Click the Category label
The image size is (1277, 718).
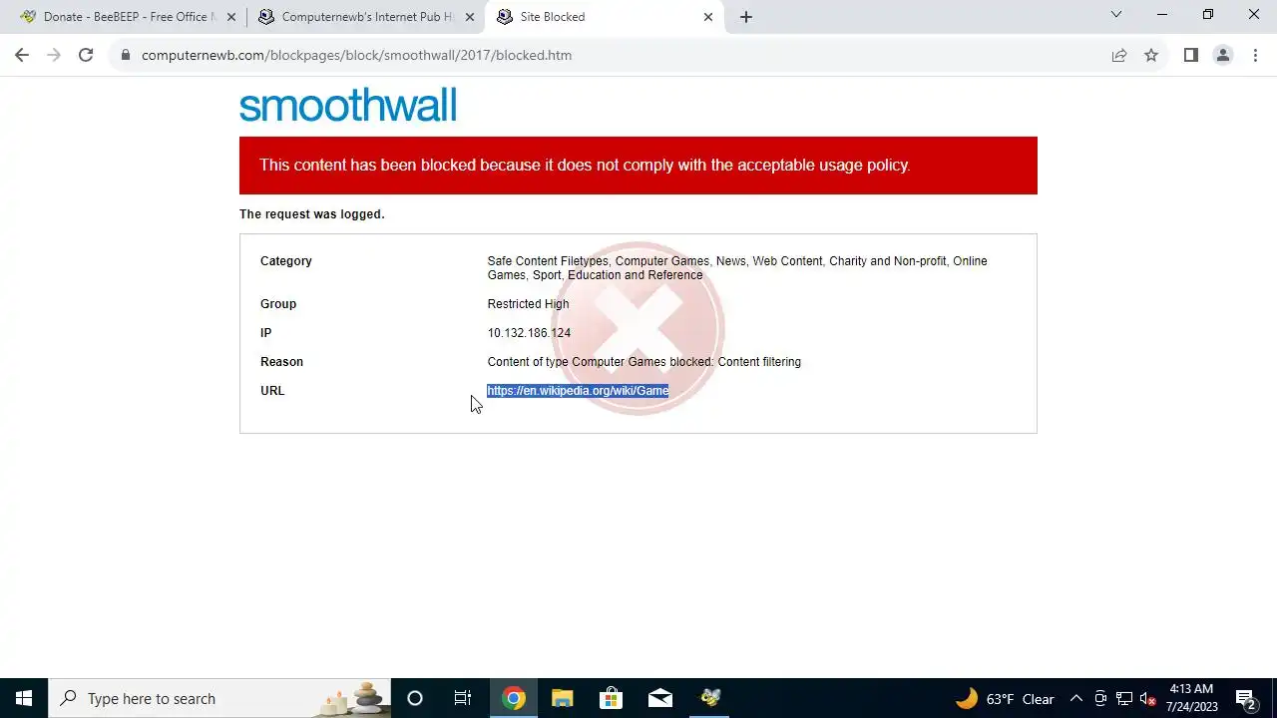tap(286, 261)
